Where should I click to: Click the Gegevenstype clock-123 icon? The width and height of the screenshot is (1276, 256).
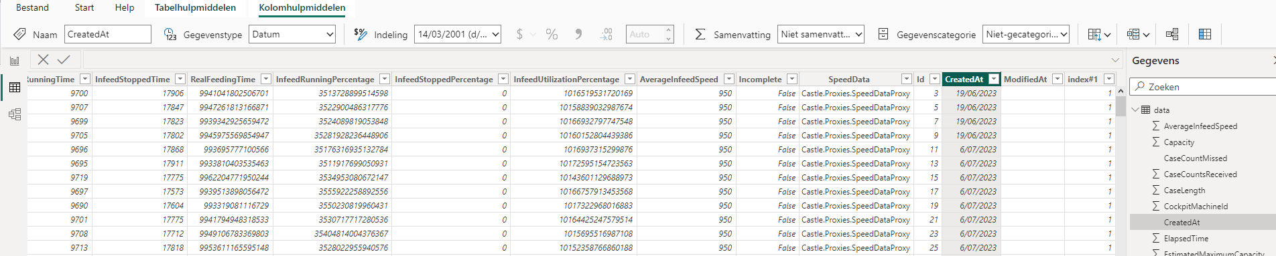(x=170, y=34)
